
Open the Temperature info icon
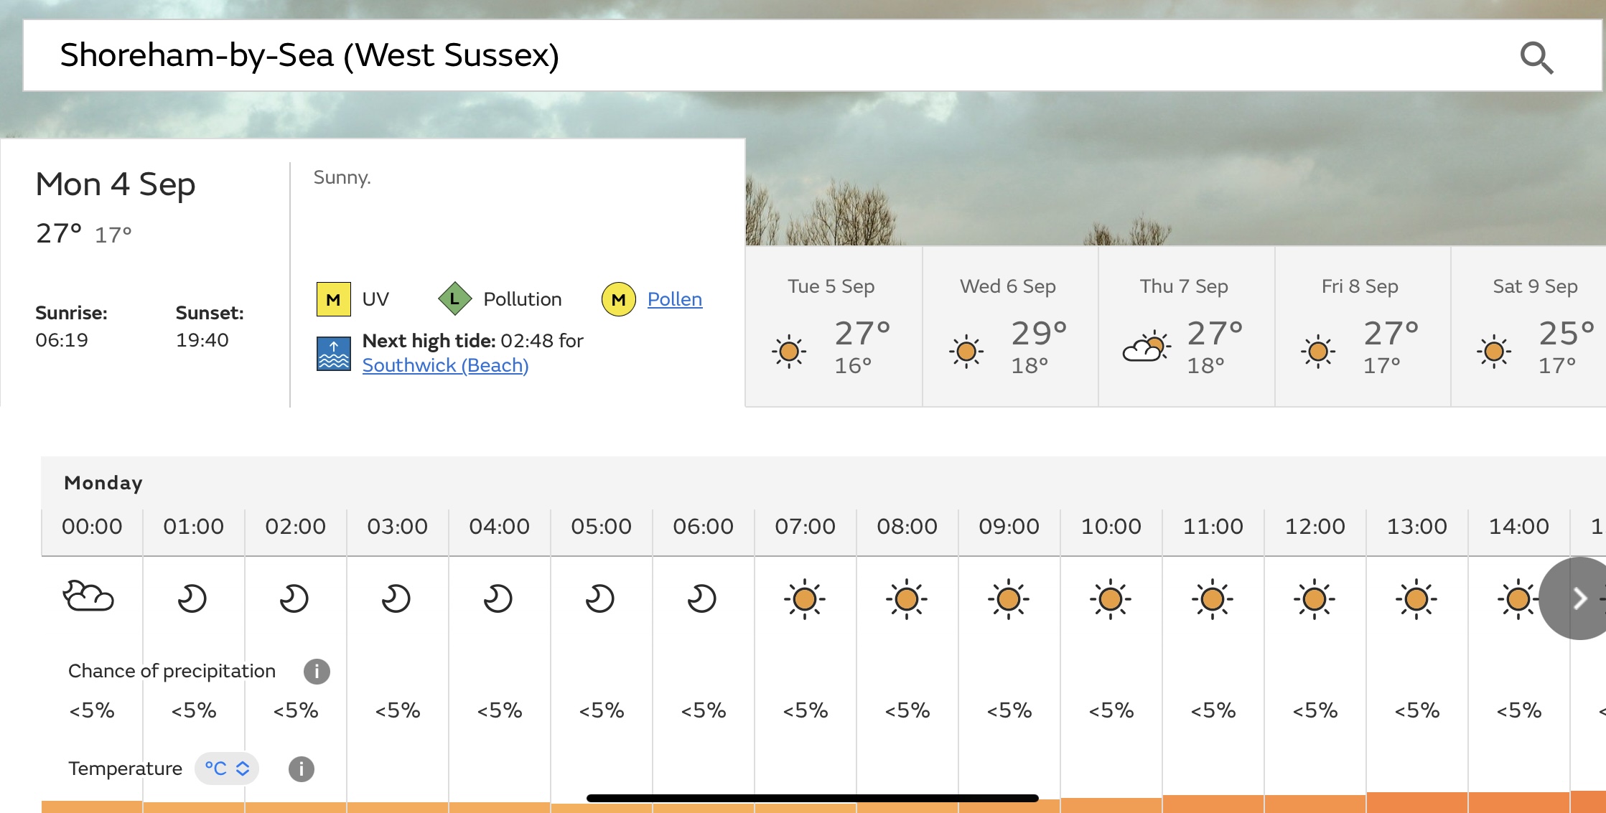(302, 769)
